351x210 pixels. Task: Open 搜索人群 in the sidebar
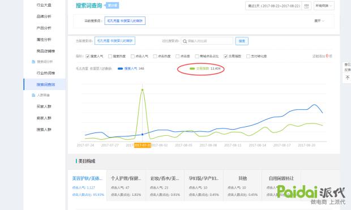point(44,130)
